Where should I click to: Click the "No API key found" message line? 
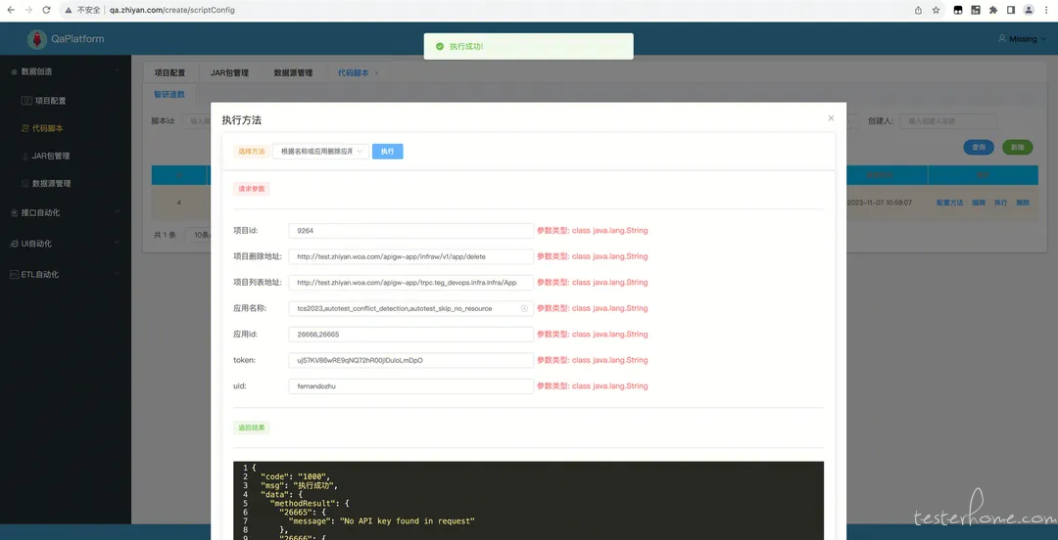tap(382, 521)
